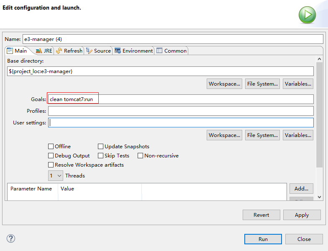The height and width of the screenshot is (251, 328).
Task: Click the Run button
Action: tap(263, 239)
